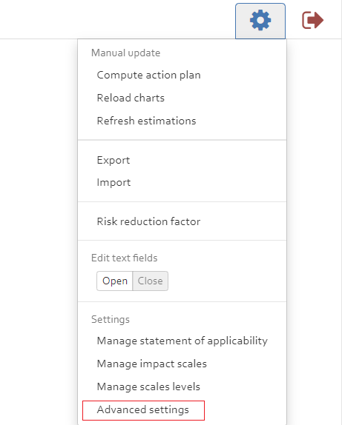Open Advanced settings
The width and height of the screenshot is (342, 425).
[143, 410]
